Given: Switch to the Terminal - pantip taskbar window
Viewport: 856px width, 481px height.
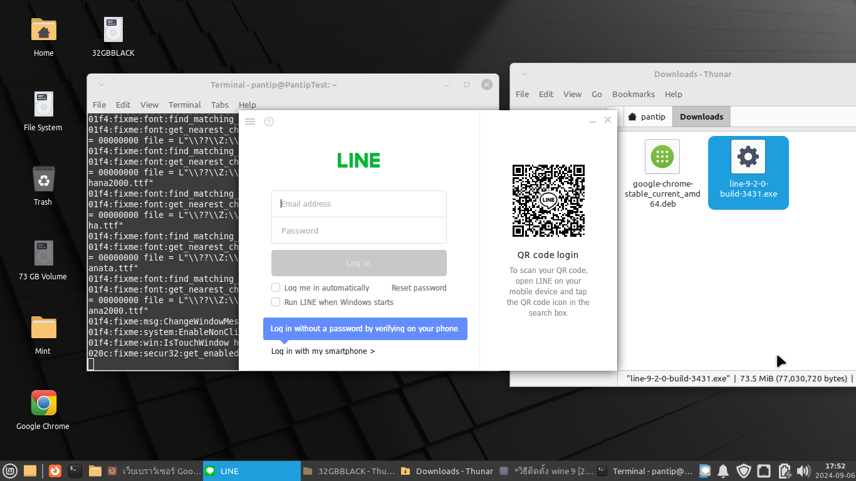Looking at the screenshot, I should [644, 471].
